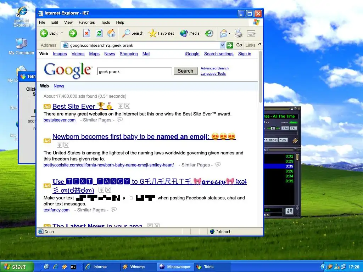The image size is (363, 272).
Task: Click Winamp playlist scrollbar handle
Action: 297,157
